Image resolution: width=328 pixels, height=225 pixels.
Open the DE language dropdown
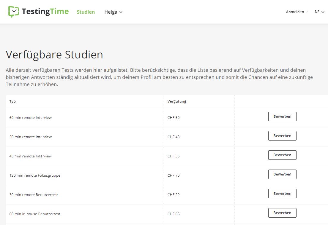319,12
